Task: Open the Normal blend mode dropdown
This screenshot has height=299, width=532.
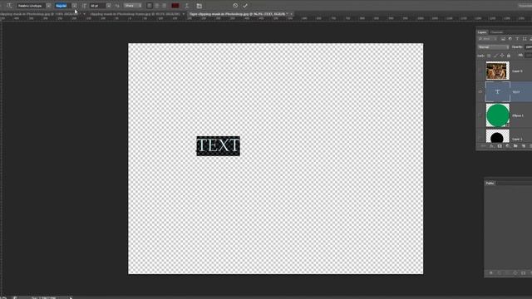Action: [493, 47]
